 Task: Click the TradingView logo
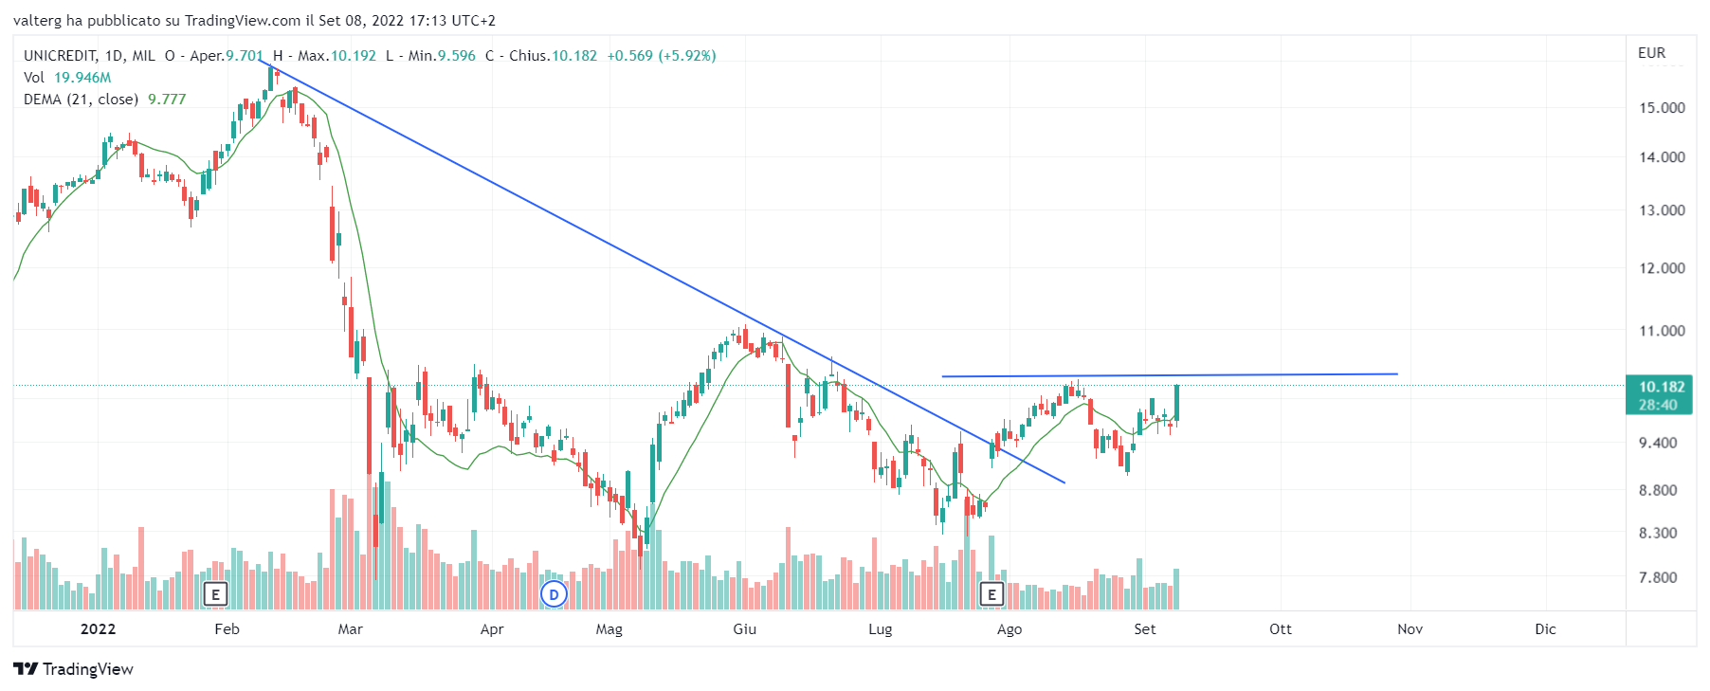(74, 669)
